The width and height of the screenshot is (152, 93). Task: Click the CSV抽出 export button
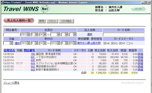click(x=66, y=21)
